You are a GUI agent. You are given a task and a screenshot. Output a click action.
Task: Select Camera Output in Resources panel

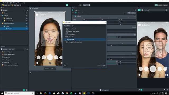pyautogui.click(x=7, y=52)
